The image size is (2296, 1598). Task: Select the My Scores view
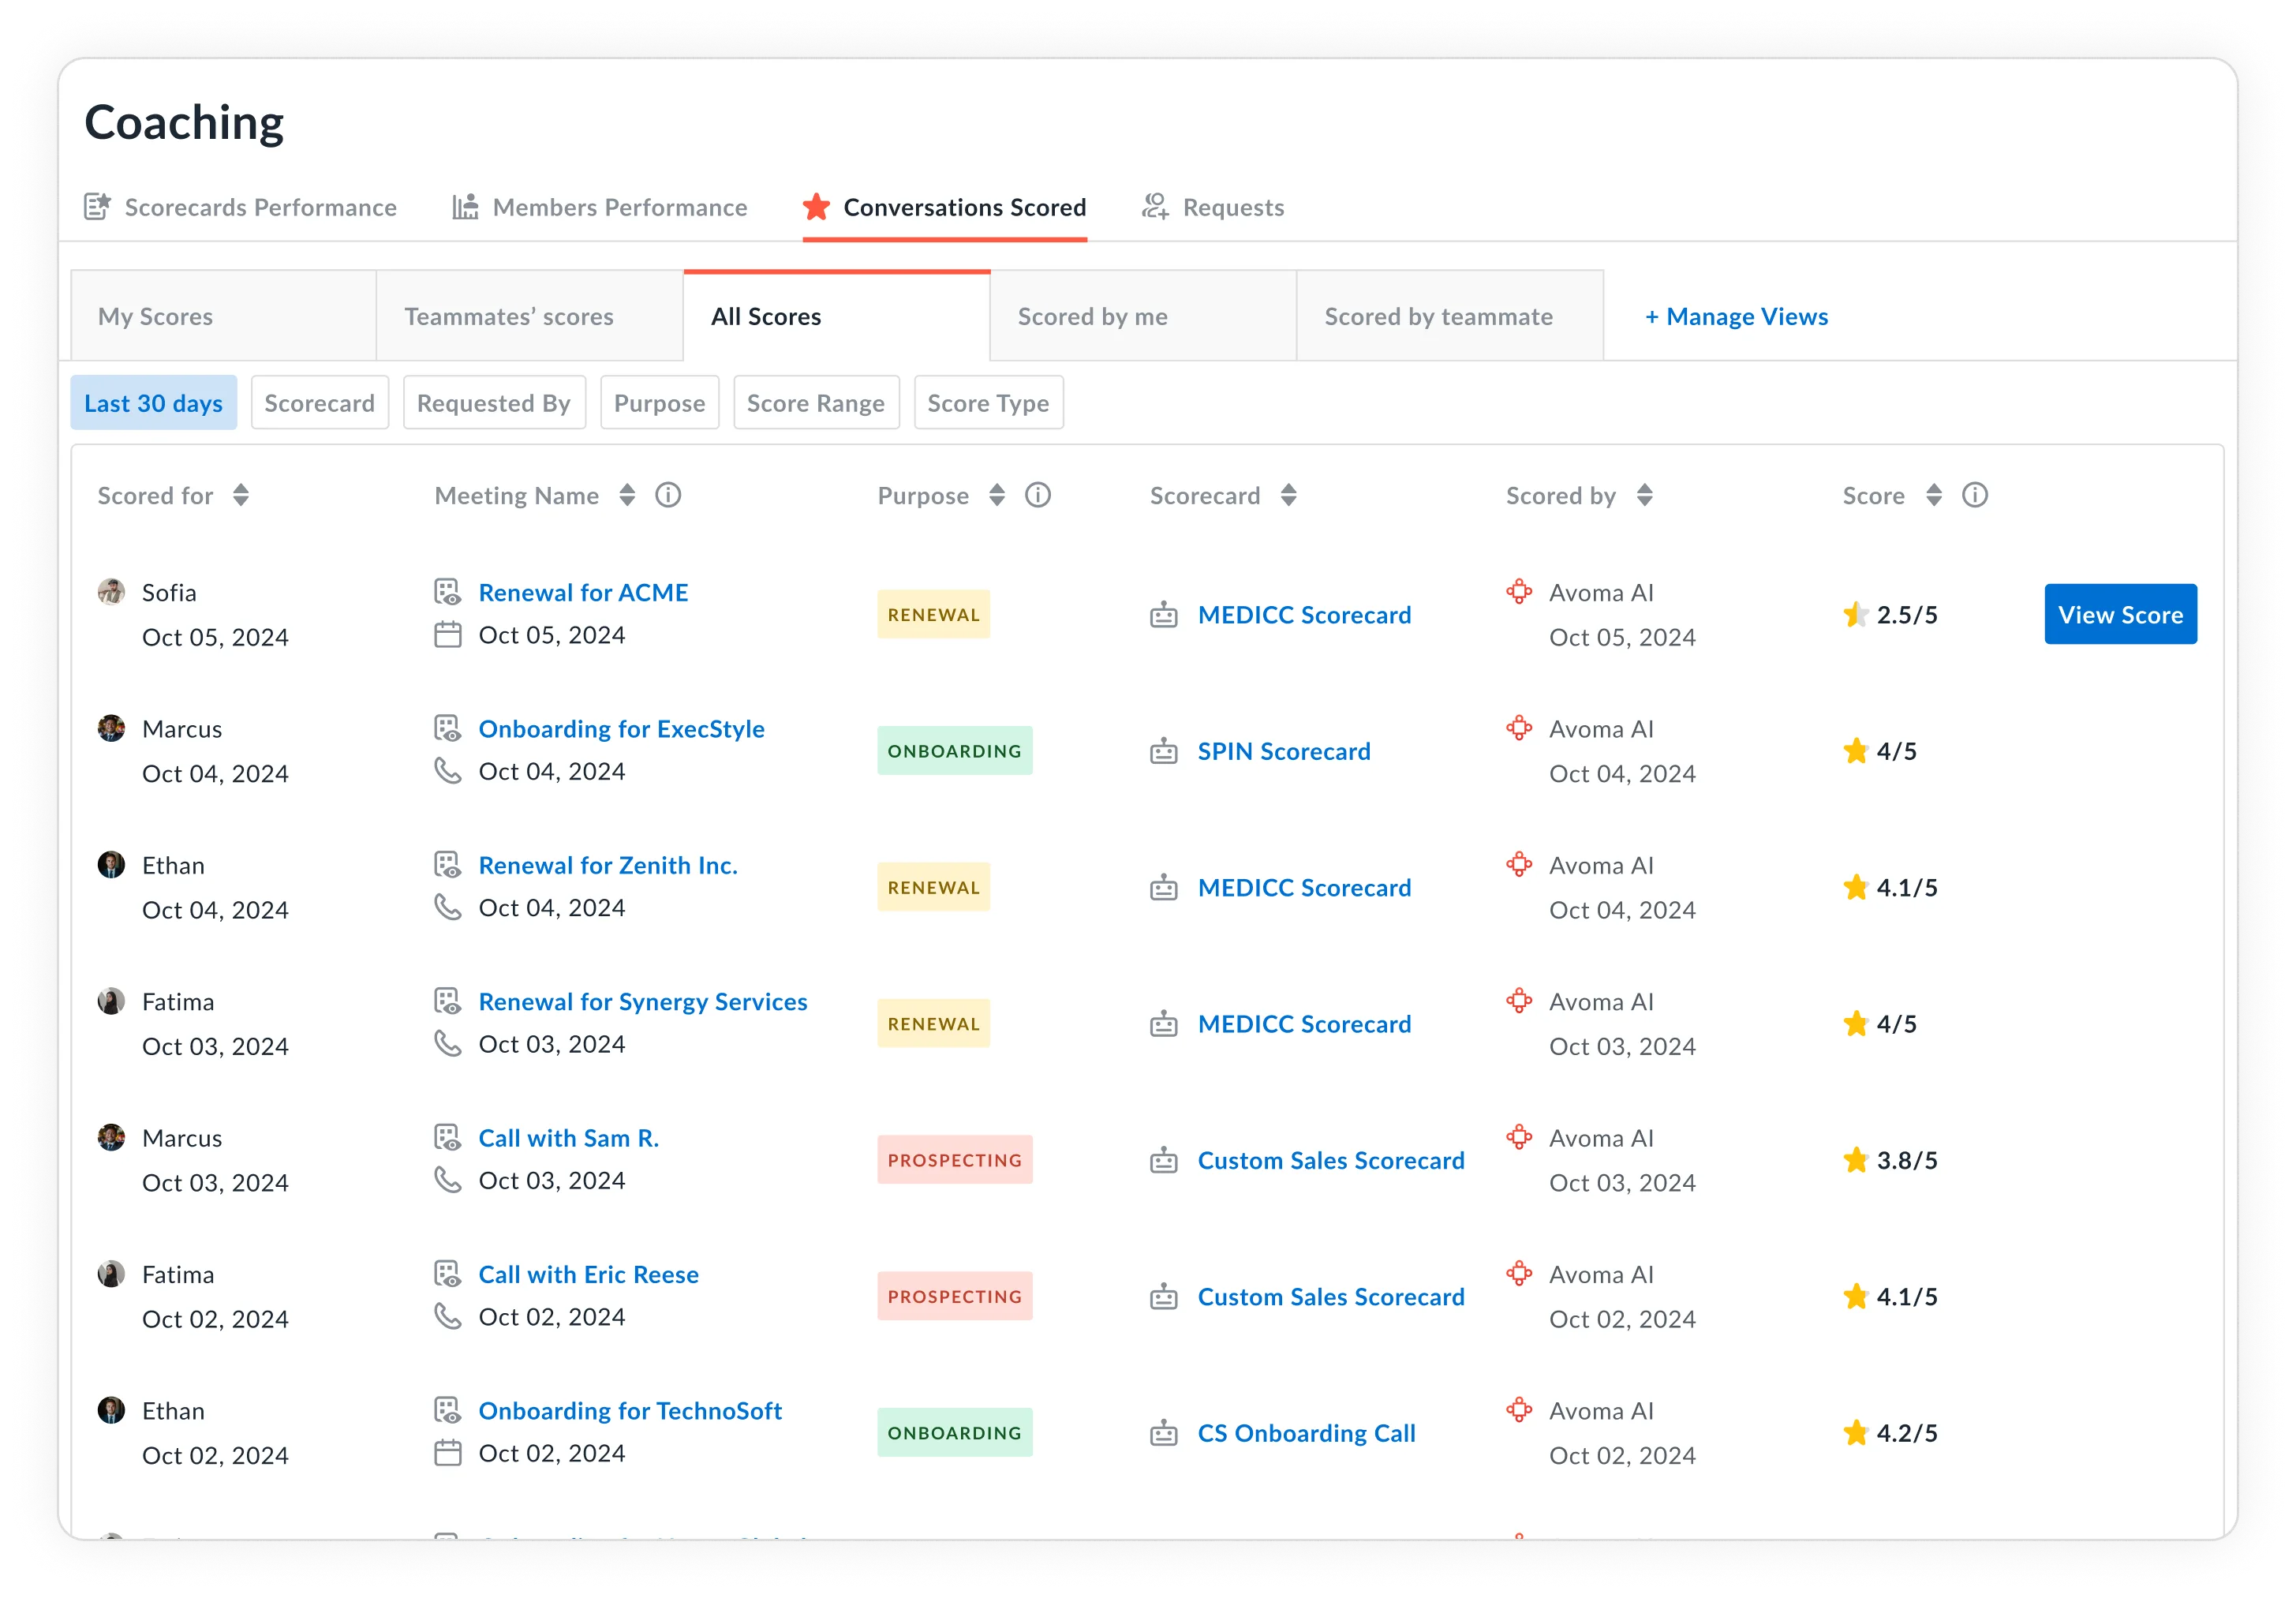pos(224,316)
